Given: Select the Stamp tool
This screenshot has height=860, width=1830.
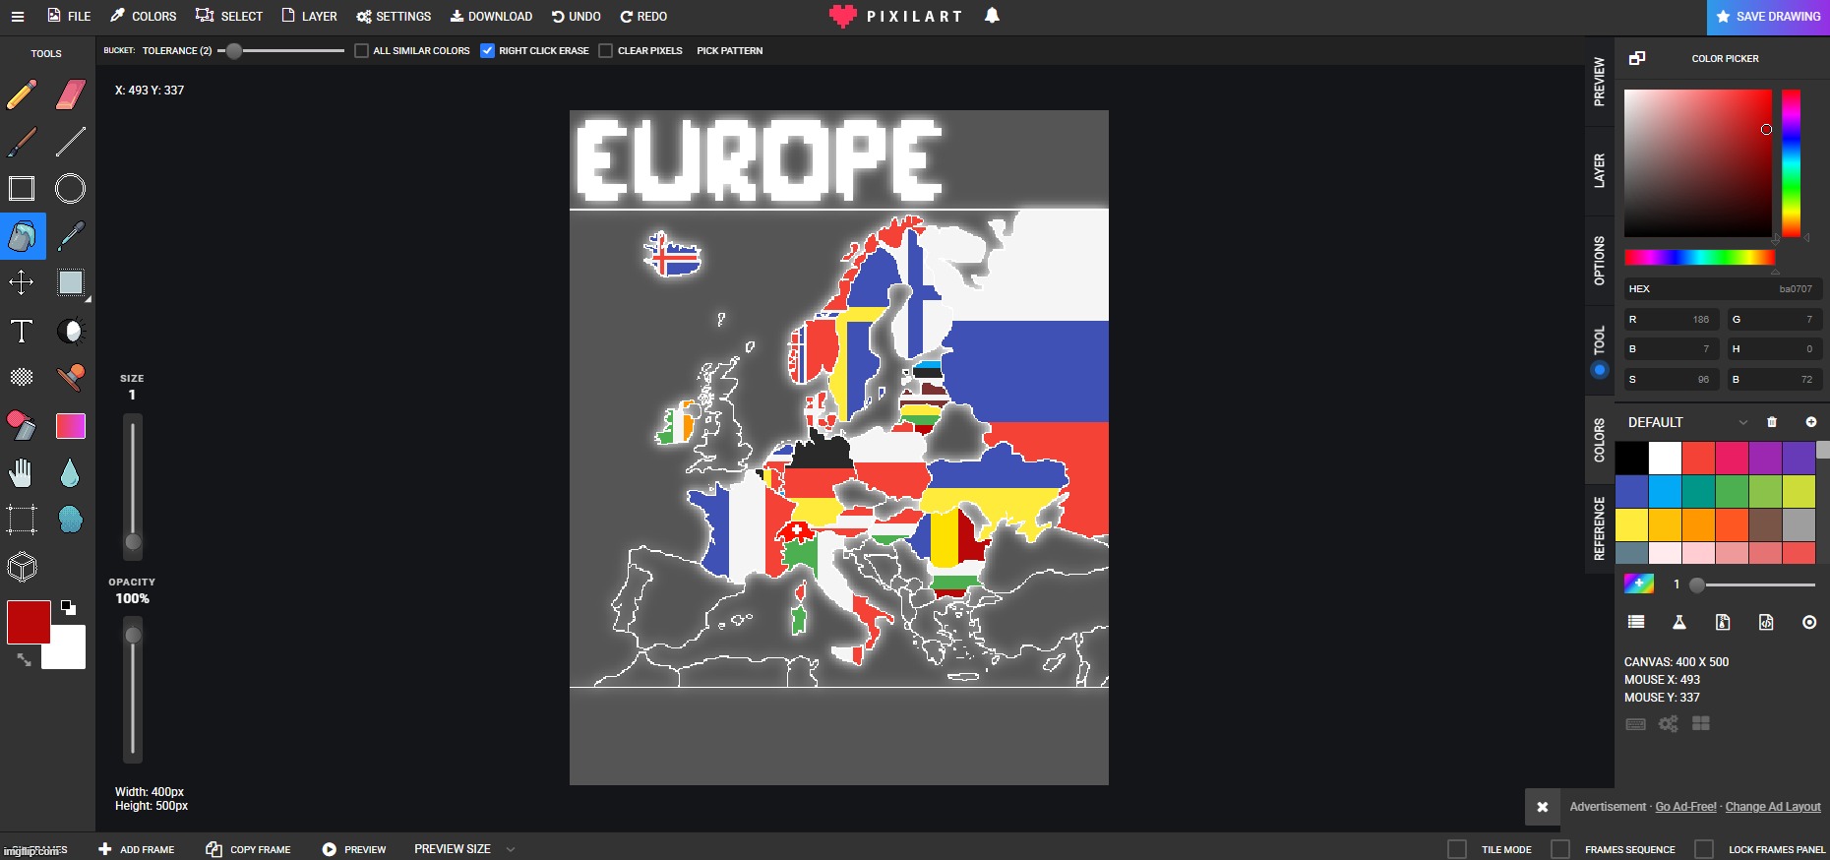Looking at the screenshot, I should point(71,283).
